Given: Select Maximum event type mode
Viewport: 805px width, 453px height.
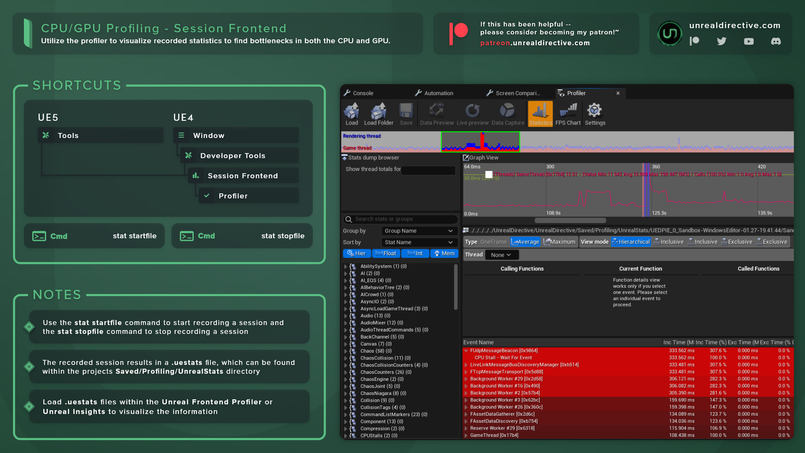Looking at the screenshot, I should coord(559,242).
